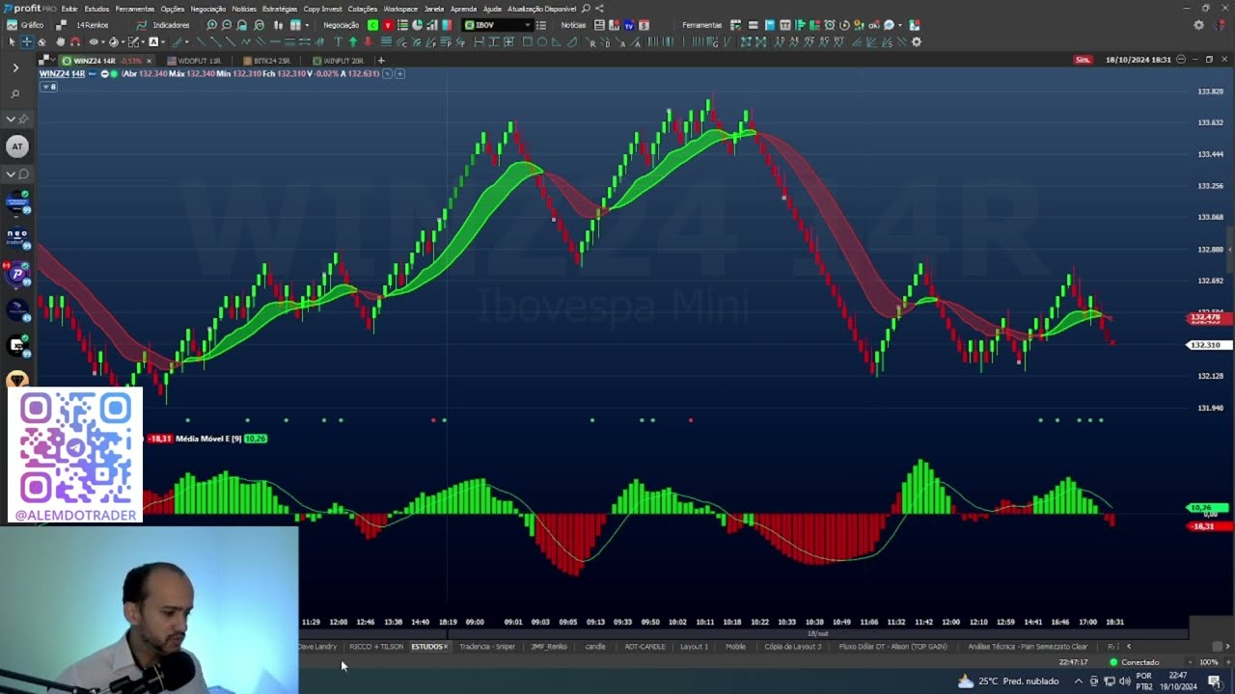
Task: Click the AT circle sidebar icon
Action: click(16, 147)
